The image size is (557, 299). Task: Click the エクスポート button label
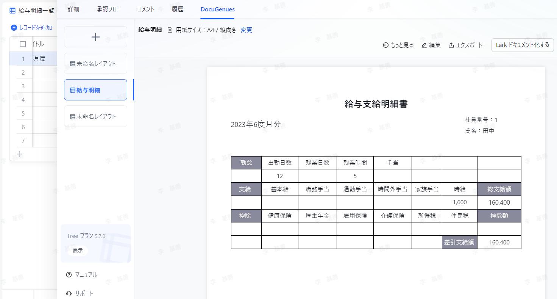coord(470,45)
